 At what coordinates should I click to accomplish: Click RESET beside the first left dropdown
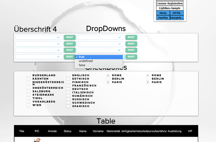point(69,37)
